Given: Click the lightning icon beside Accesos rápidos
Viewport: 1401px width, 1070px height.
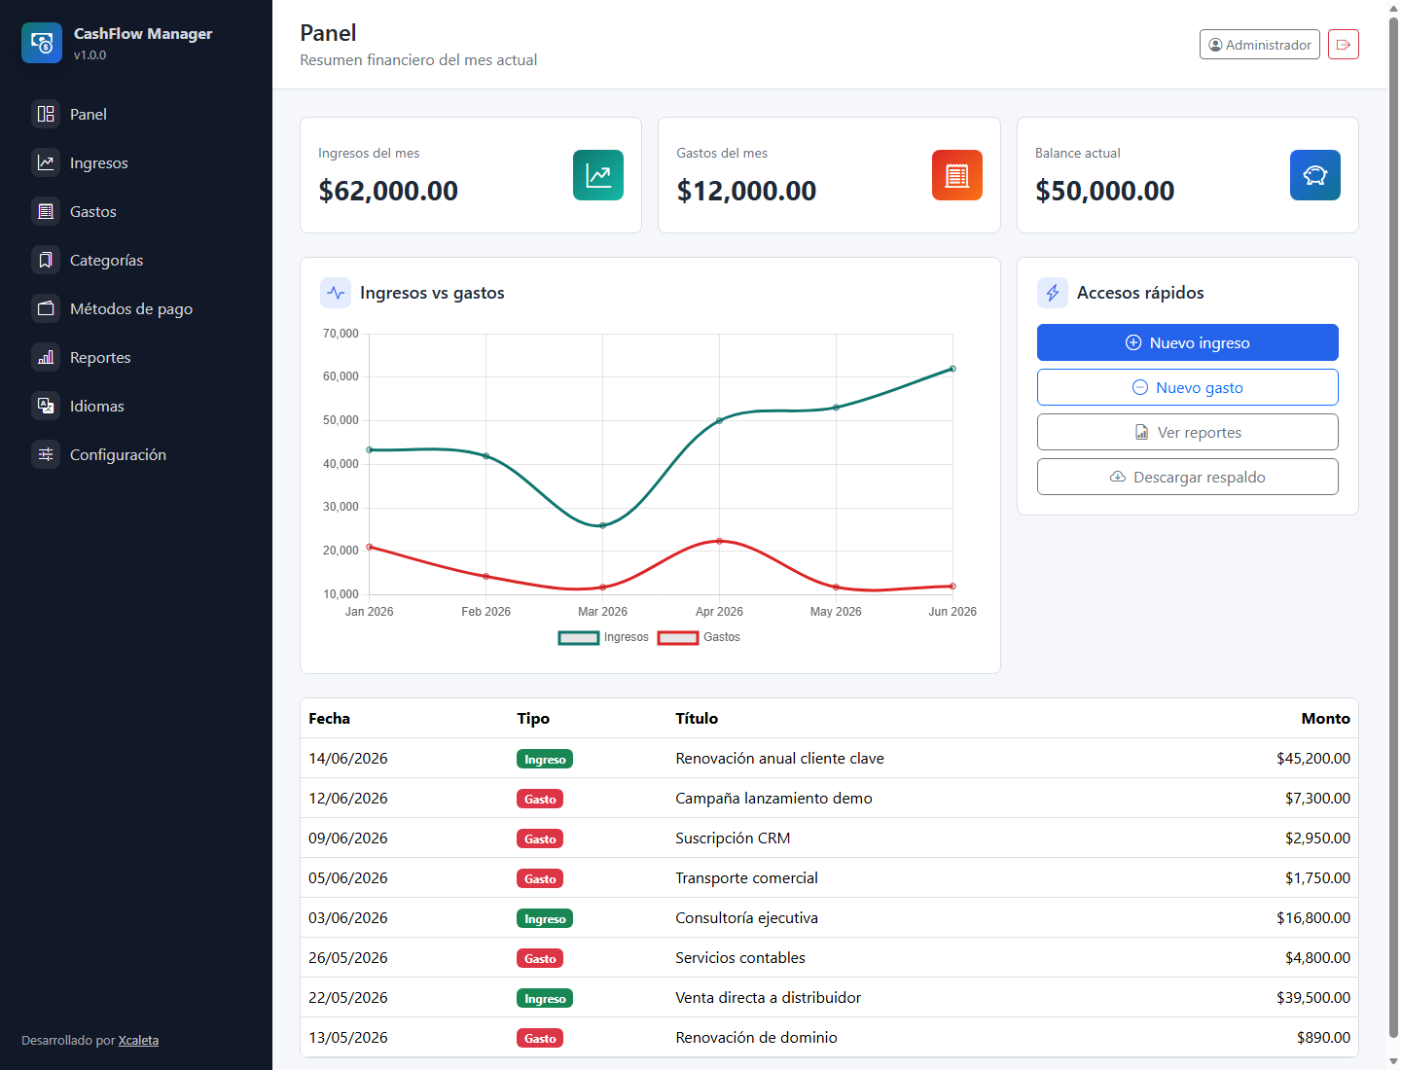Looking at the screenshot, I should coord(1053,293).
